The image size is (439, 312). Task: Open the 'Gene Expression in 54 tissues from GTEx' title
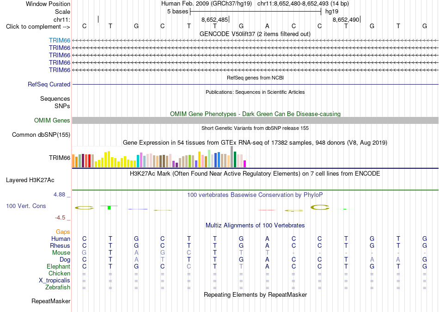tap(255, 142)
